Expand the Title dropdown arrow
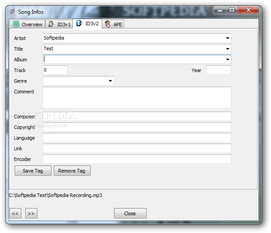This screenshot has width=271, height=233. click(227, 49)
